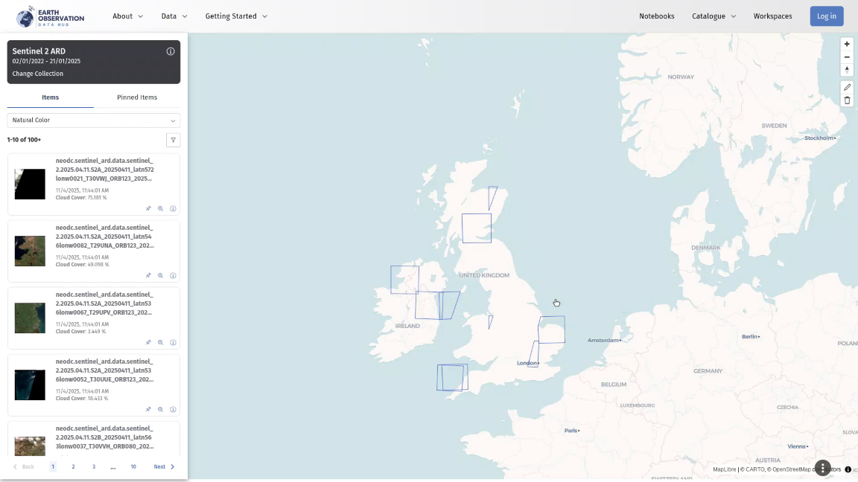Pin the T29UNA item
The height and width of the screenshot is (482, 858).
pyautogui.click(x=148, y=276)
